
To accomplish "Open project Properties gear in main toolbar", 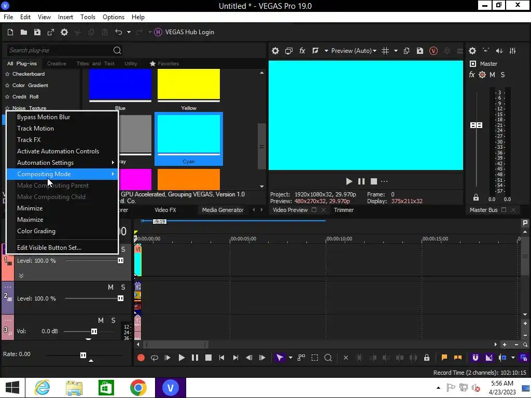I will (x=64, y=32).
